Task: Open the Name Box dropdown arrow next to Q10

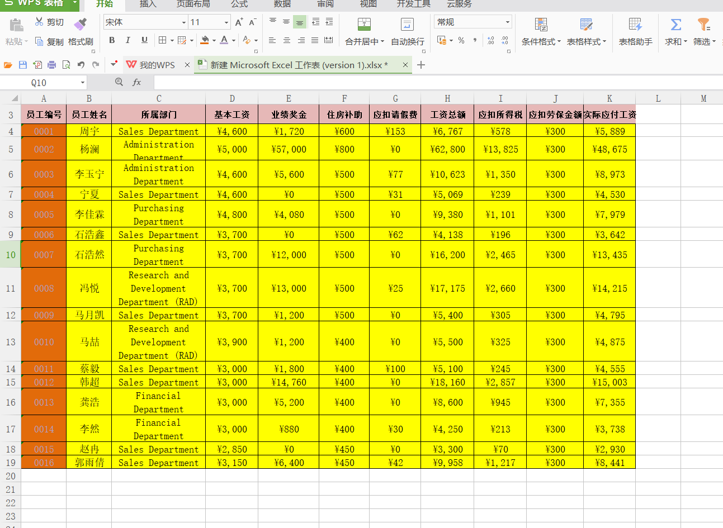Action: 83,83
